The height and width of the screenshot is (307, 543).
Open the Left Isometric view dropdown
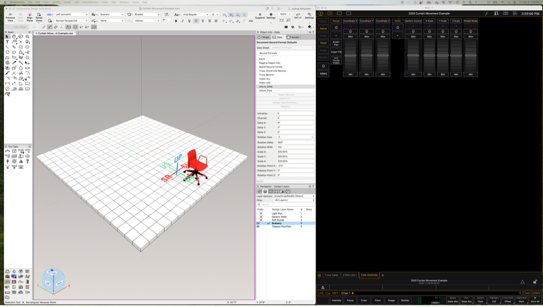[x=72, y=14]
